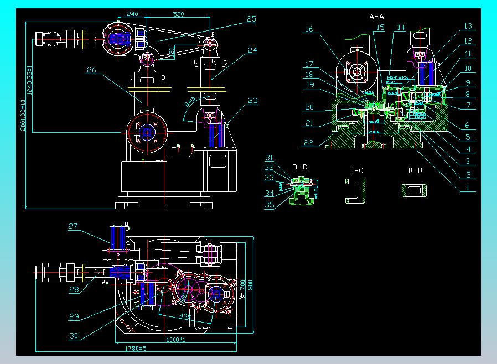Click the 520 dimension label

coord(178,14)
